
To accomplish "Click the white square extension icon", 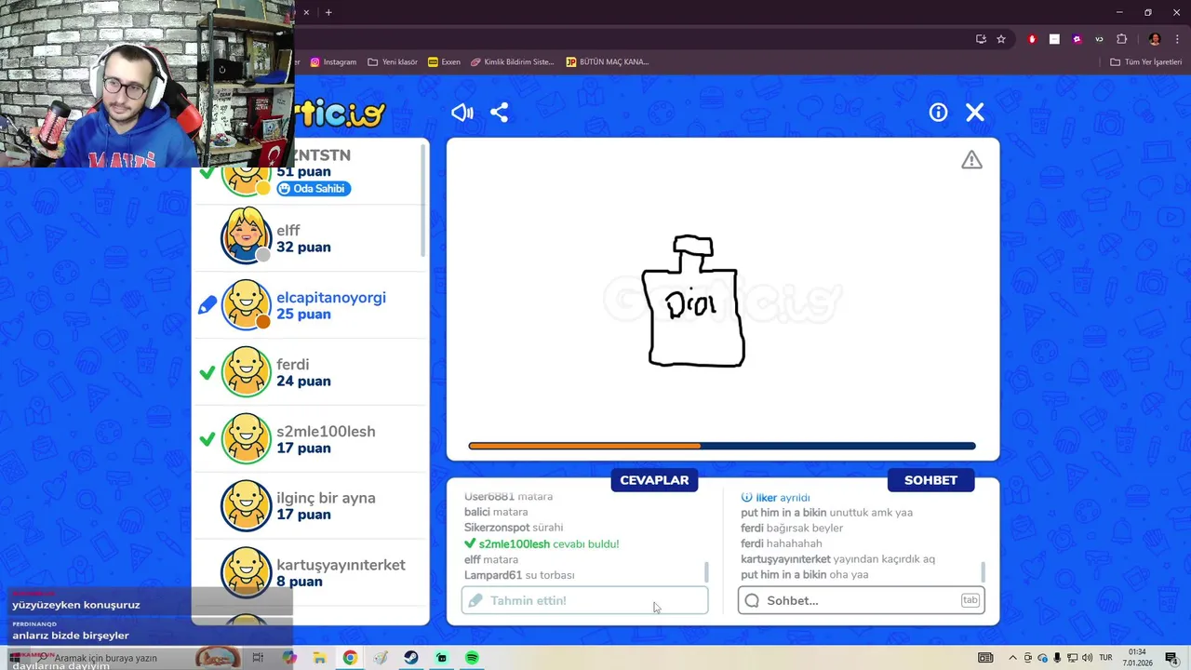I will coord(1054,39).
